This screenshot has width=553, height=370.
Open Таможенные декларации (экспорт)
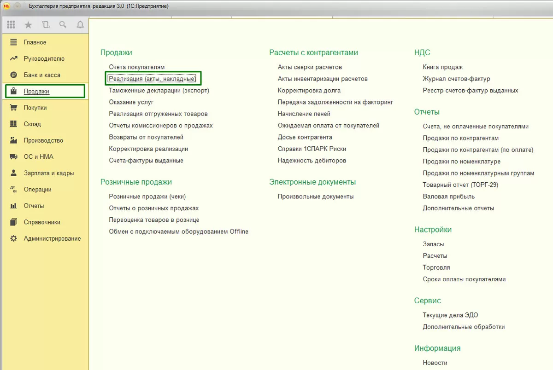(x=159, y=91)
